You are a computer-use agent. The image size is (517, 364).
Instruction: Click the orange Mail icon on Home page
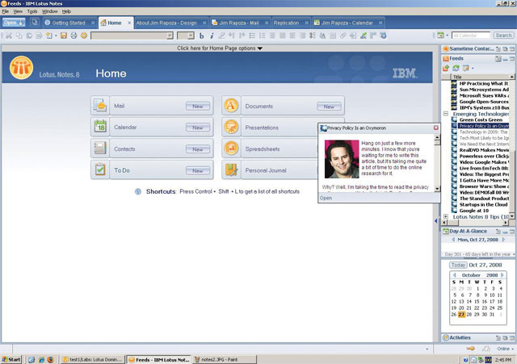coord(100,106)
